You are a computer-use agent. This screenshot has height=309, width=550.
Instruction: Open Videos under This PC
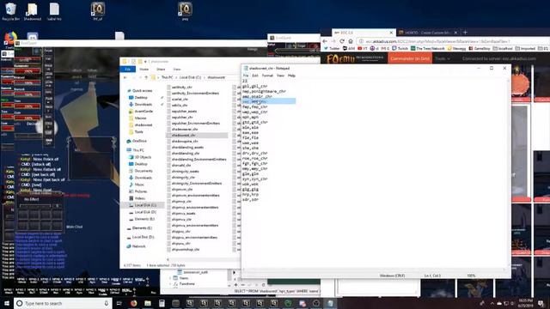tap(139, 198)
